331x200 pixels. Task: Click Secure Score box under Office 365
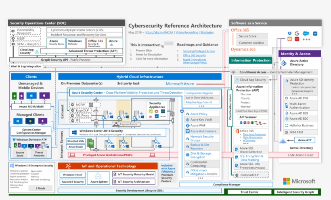pyautogui.click(x=252, y=36)
